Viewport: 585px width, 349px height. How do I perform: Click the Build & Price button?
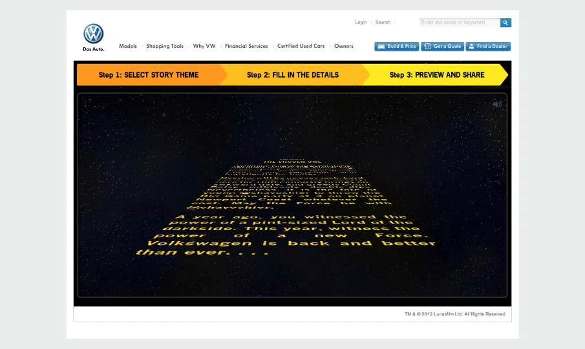(x=397, y=47)
